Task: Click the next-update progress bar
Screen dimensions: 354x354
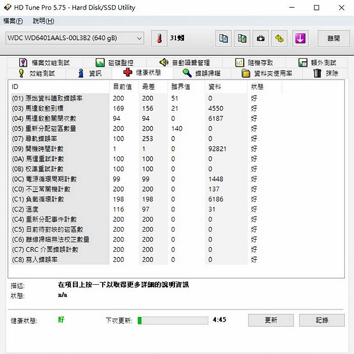Action: (173, 320)
